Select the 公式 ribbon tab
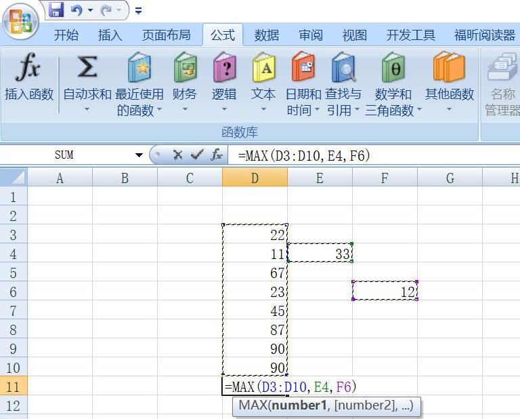The height and width of the screenshot is (419, 520). click(x=223, y=35)
